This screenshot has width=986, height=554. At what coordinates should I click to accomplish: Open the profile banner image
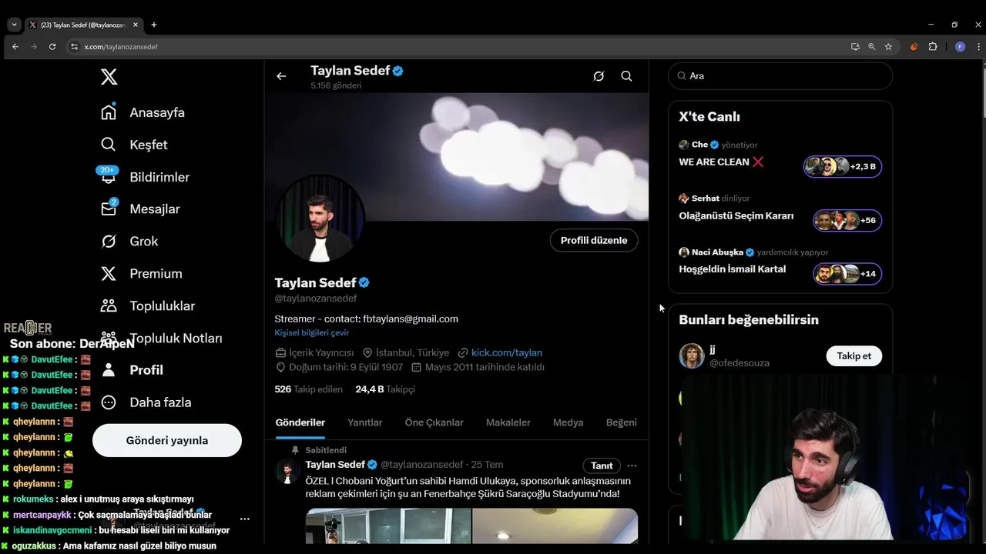click(x=456, y=157)
